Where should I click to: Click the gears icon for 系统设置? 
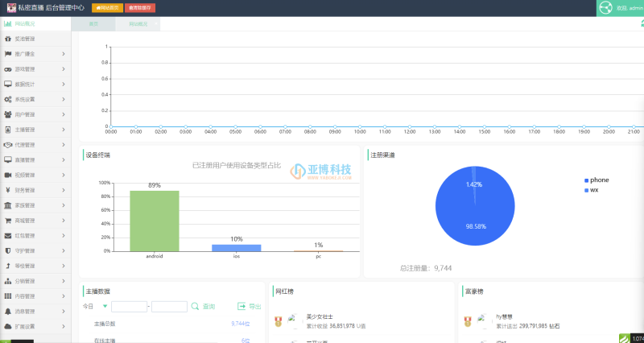7,99
